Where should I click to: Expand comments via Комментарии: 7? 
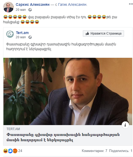click(x=94, y=151)
